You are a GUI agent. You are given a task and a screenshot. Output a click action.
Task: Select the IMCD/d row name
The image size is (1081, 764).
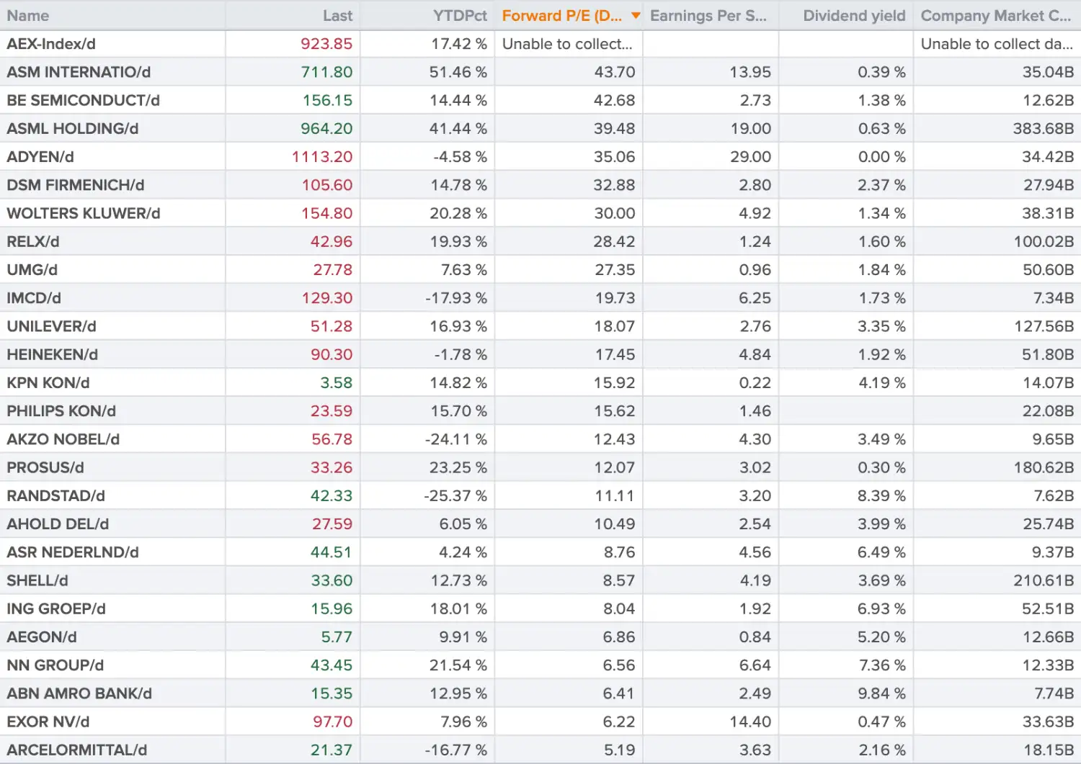point(34,298)
